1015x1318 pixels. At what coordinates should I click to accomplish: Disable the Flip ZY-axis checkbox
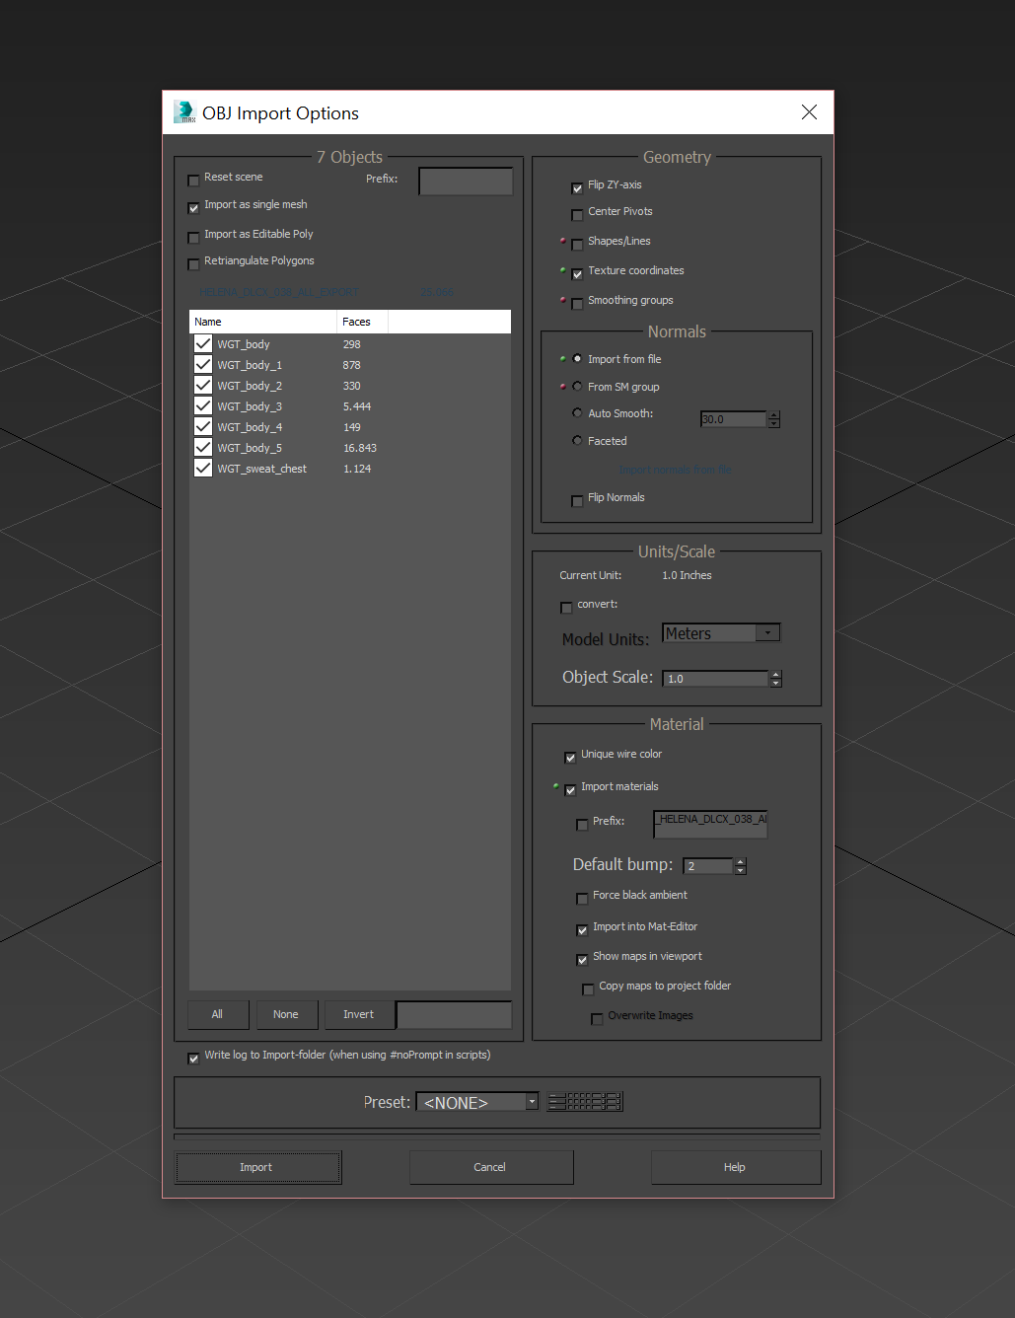pos(577,187)
